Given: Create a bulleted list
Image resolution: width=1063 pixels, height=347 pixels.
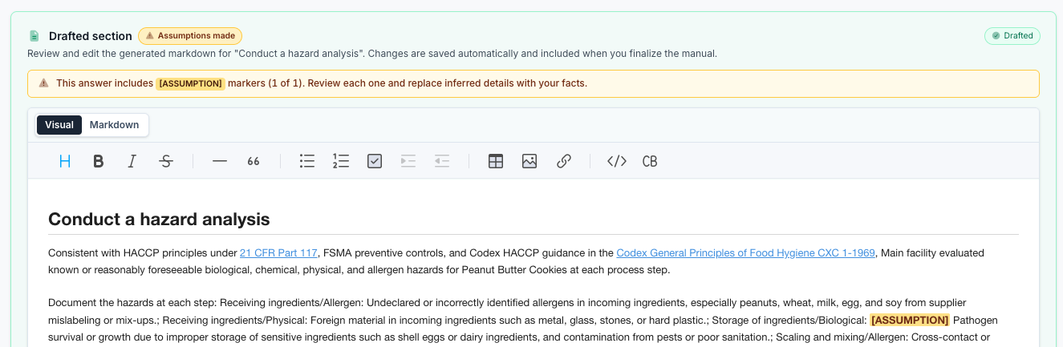Looking at the screenshot, I should [x=307, y=161].
